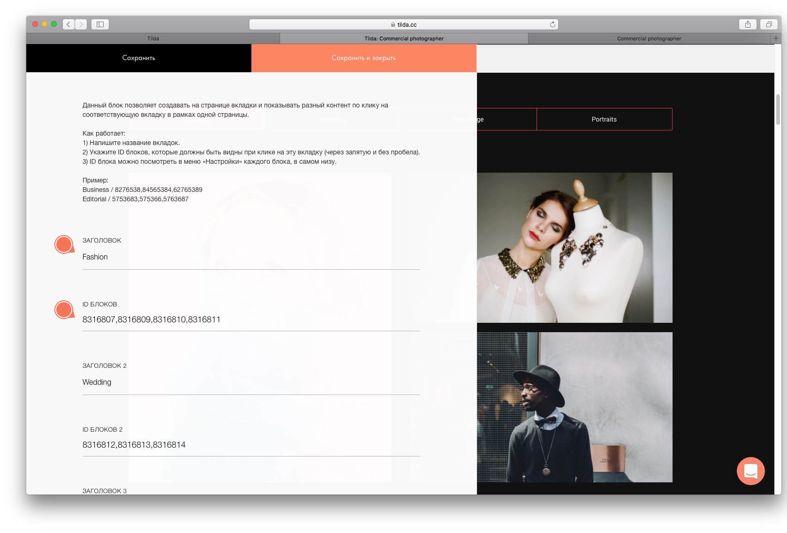Viewport: 787px width, 533px height.
Task: Open the woman with mannequin photo
Action: 575,248
